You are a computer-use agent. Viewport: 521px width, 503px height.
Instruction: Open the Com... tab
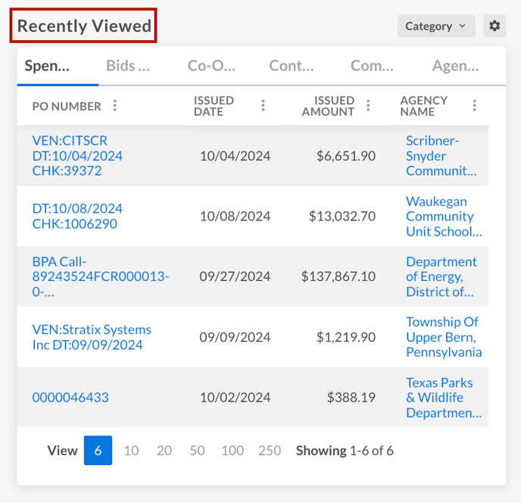tap(372, 66)
